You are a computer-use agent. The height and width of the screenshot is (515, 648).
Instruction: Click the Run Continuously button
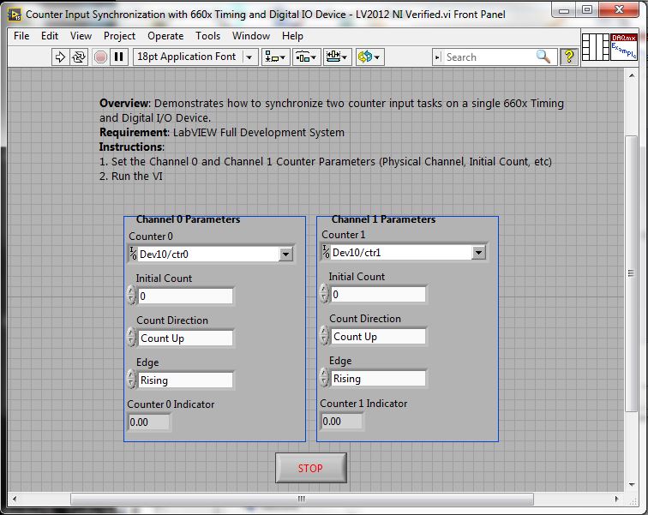coord(79,57)
